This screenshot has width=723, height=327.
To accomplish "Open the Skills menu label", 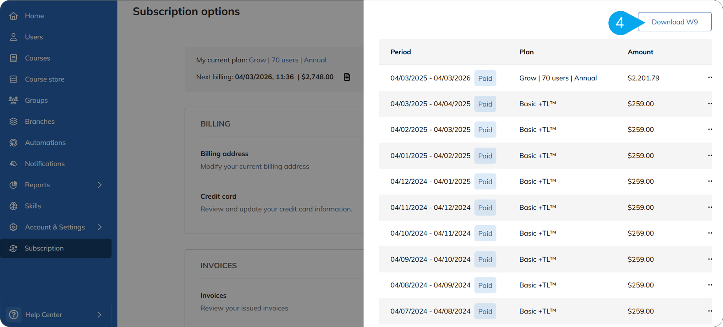I will 33,206.
